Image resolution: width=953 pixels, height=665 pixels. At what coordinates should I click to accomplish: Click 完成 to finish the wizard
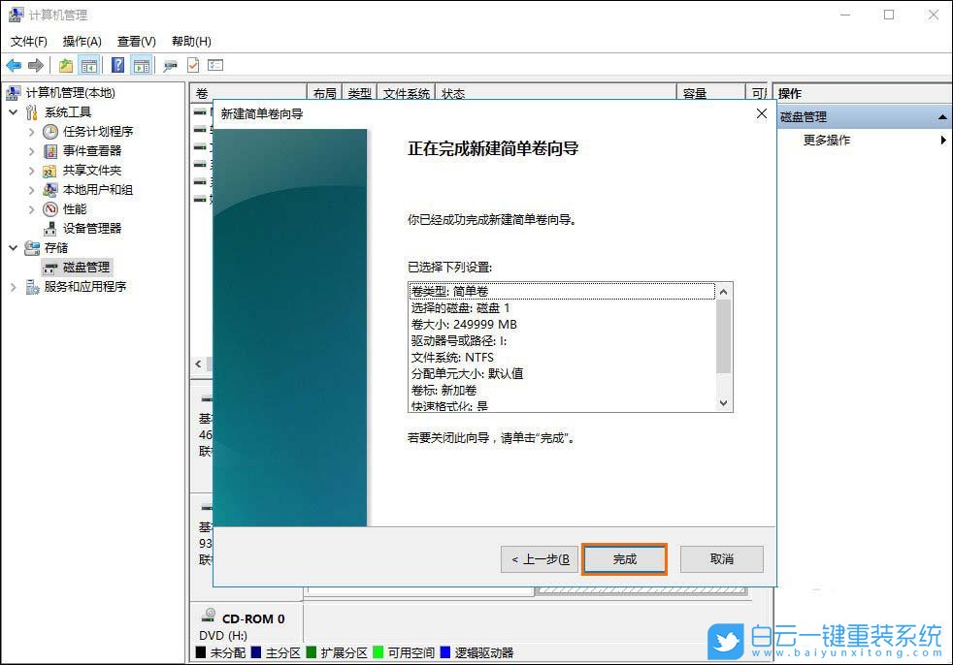pos(624,559)
